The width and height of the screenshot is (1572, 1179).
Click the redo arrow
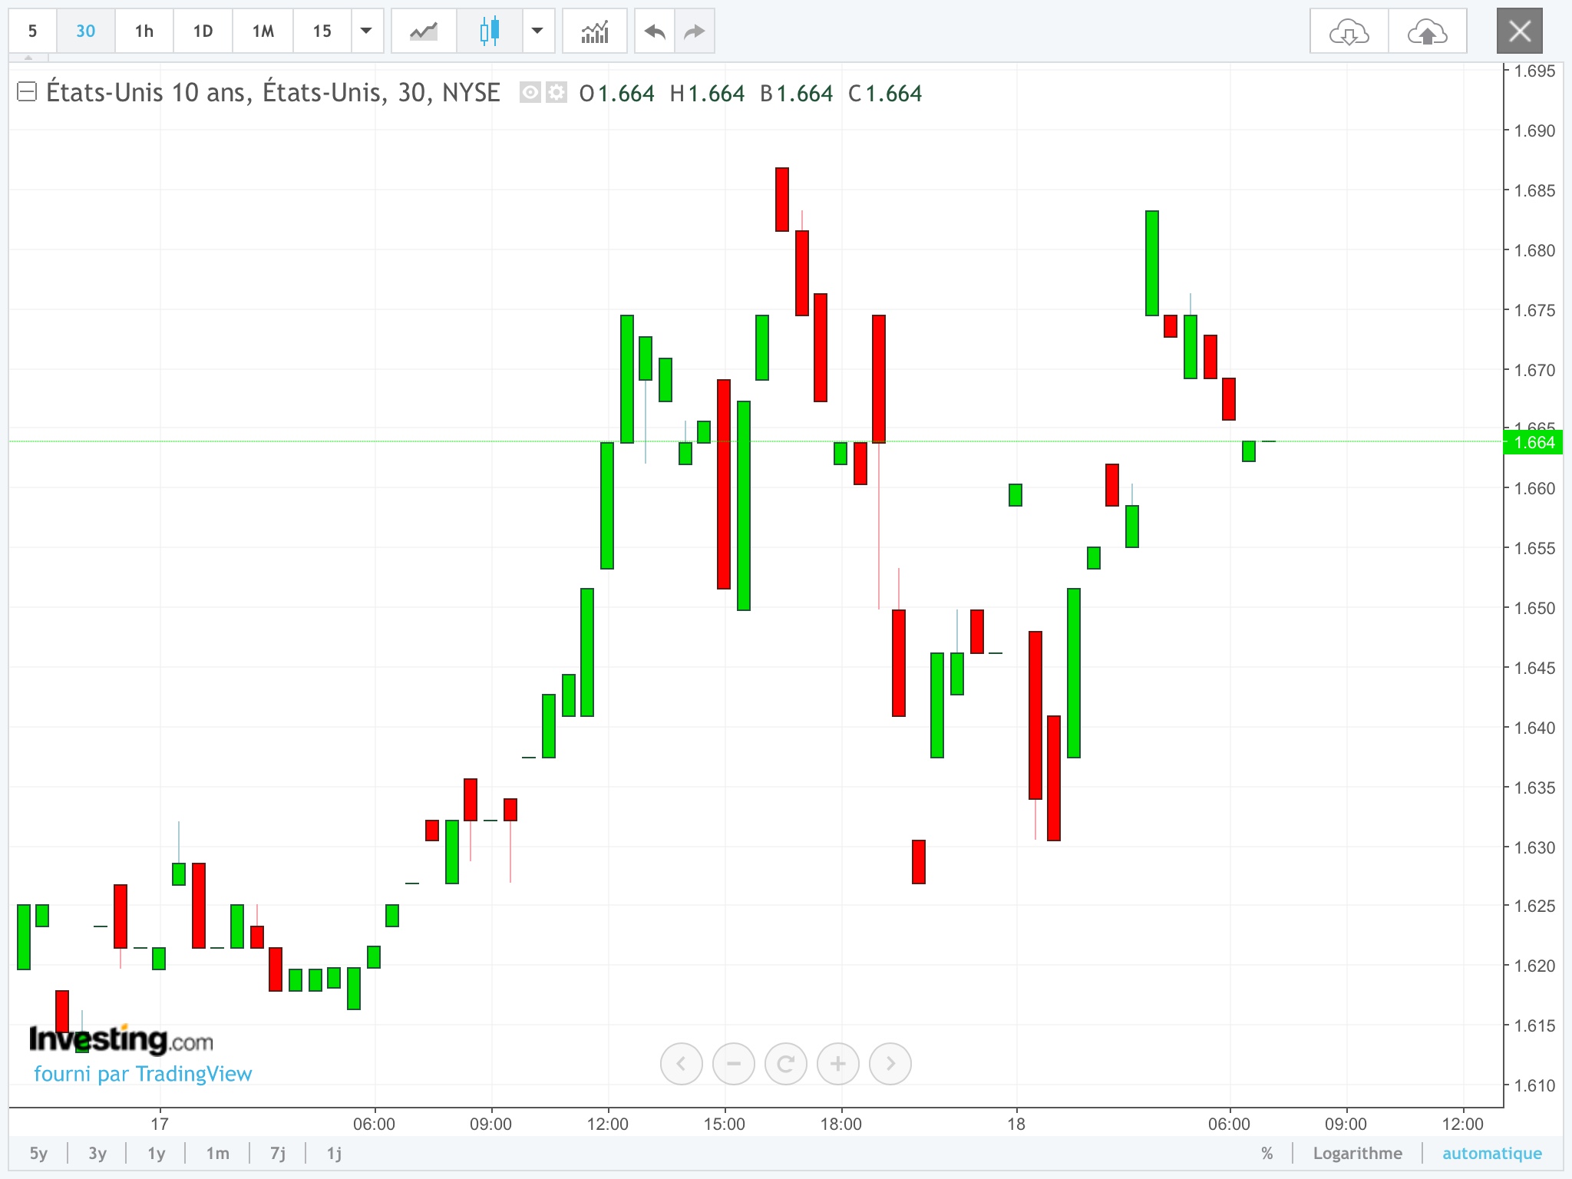(694, 31)
